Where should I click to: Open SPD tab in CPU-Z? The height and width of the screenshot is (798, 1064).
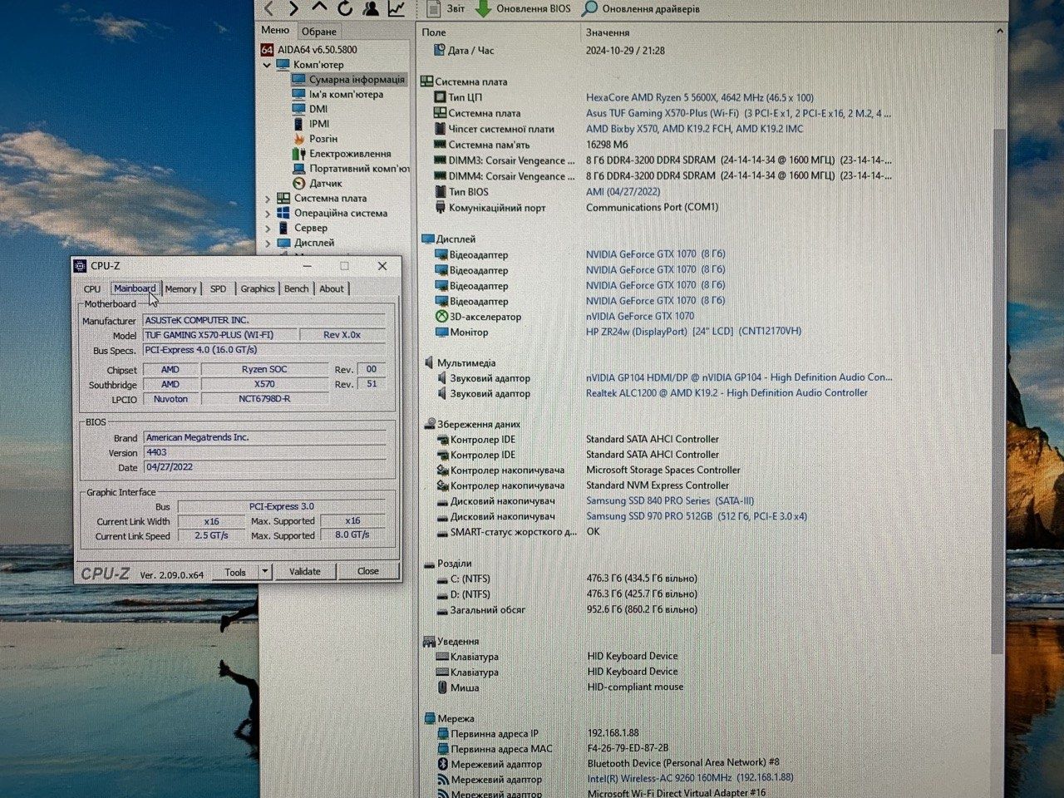[x=218, y=289]
